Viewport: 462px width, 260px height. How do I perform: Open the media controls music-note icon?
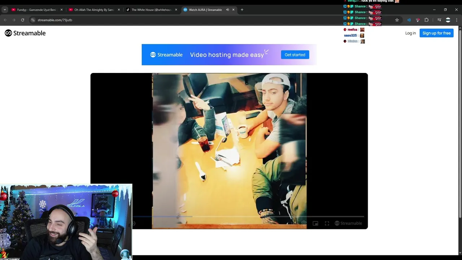(x=439, y=20)
